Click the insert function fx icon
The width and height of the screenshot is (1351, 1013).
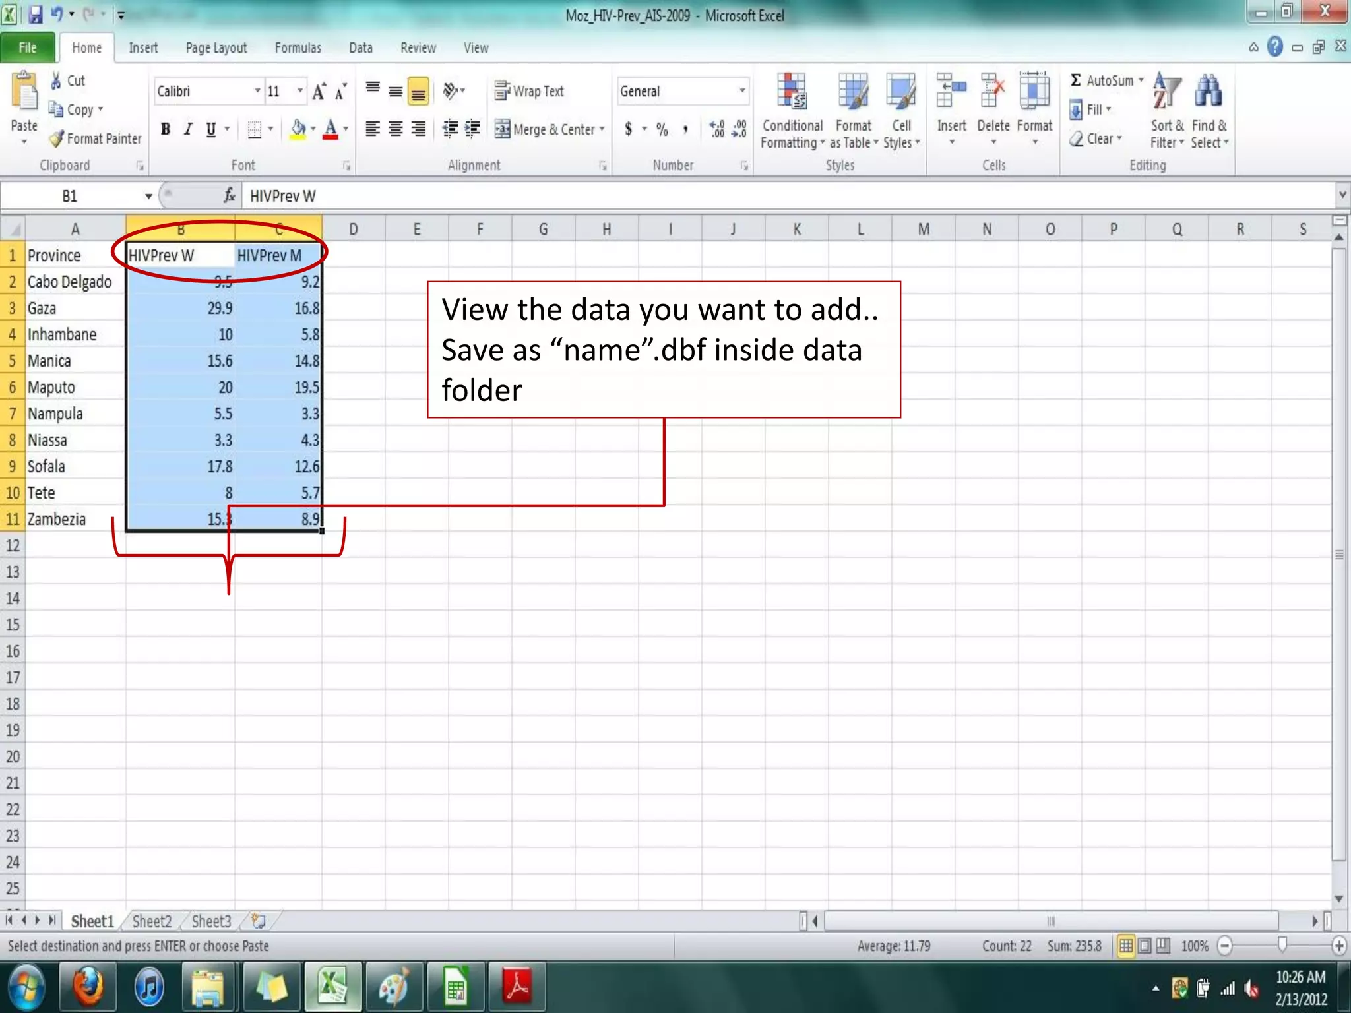(x=229, y=196)
